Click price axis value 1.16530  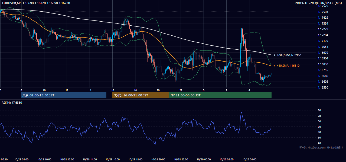click(x=323, y=87)
